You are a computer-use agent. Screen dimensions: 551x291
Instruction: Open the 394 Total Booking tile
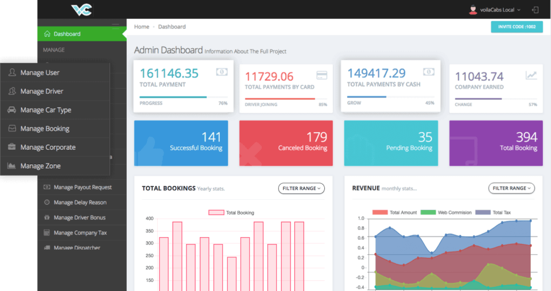496,143
